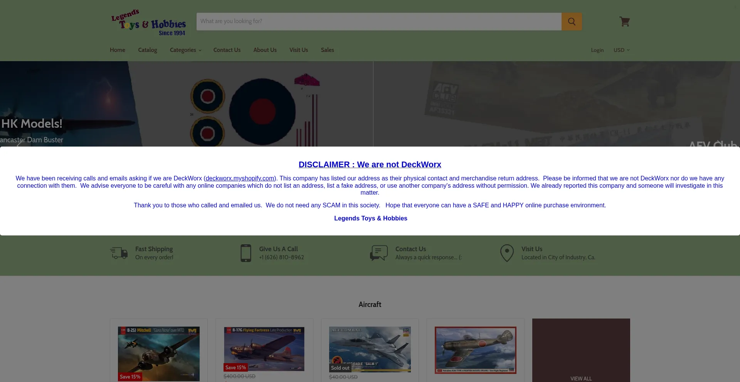The image size is (740, 382).
Task: Click the VIEW ALL aircraft tile
Action: (x=581, y=350)
